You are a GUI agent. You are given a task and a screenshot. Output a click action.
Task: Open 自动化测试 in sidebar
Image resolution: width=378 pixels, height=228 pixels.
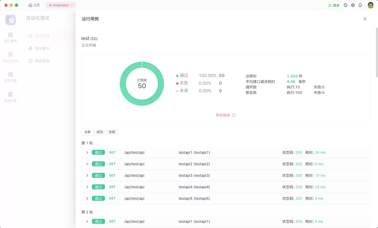tap(10, 57)
